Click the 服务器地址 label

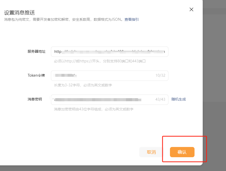tap(36, 51)
